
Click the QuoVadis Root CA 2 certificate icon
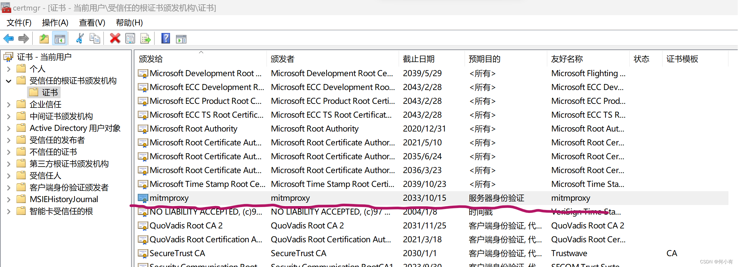point(143,226)
